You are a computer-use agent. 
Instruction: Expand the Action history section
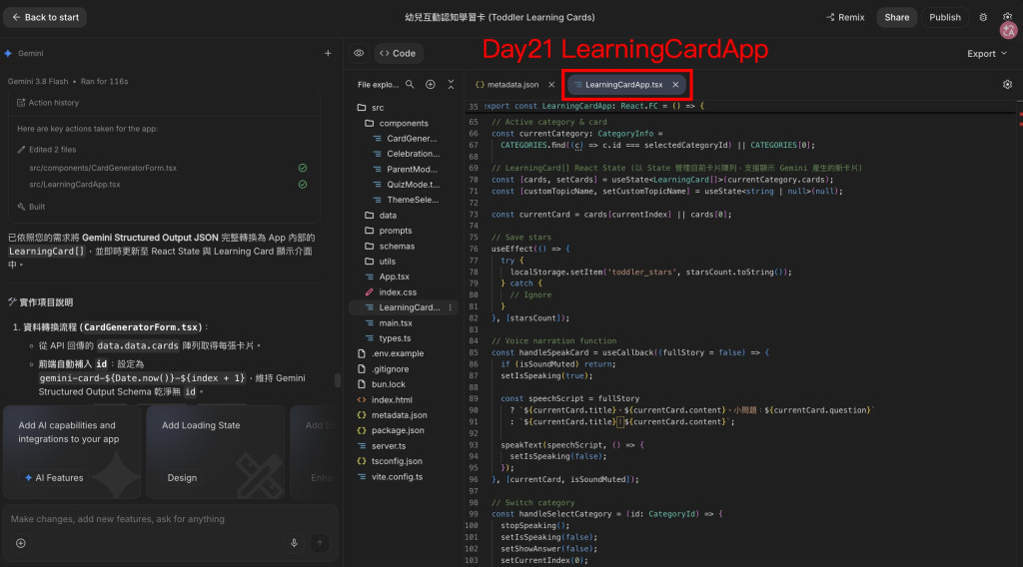[48, 103]
